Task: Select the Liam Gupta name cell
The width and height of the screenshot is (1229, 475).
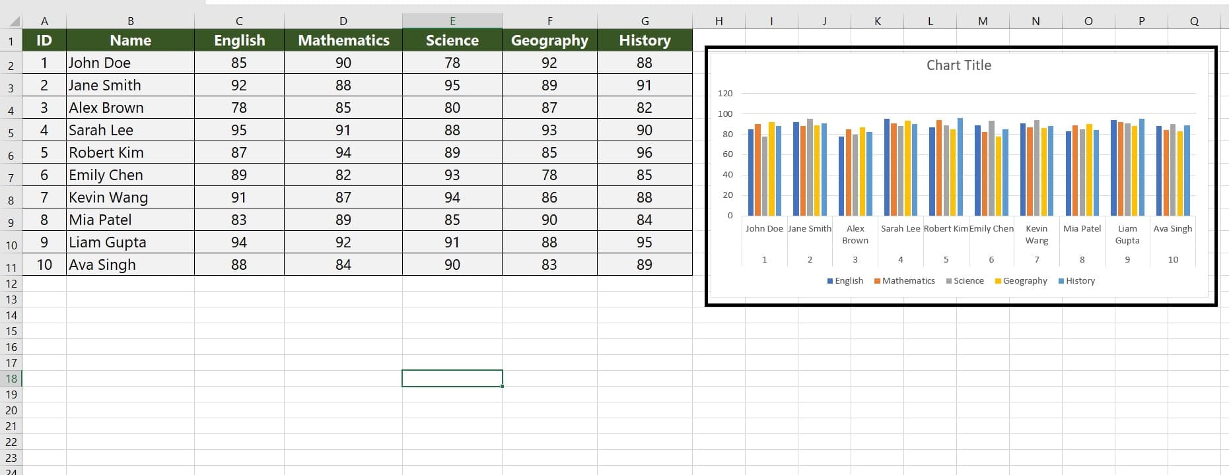Action: click(131, 242)
